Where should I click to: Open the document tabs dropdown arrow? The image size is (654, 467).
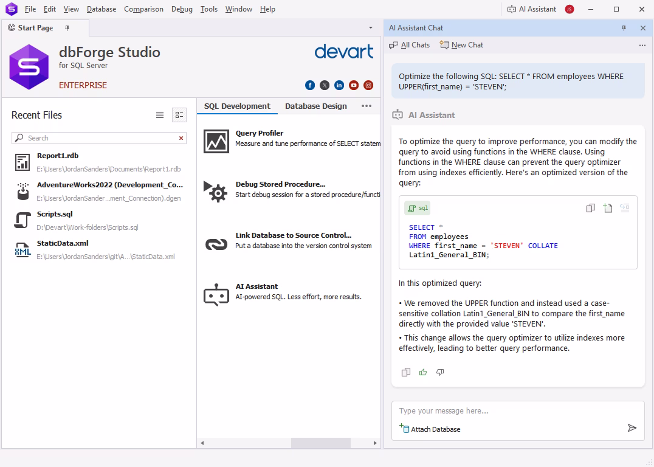(x=371, y=28)
